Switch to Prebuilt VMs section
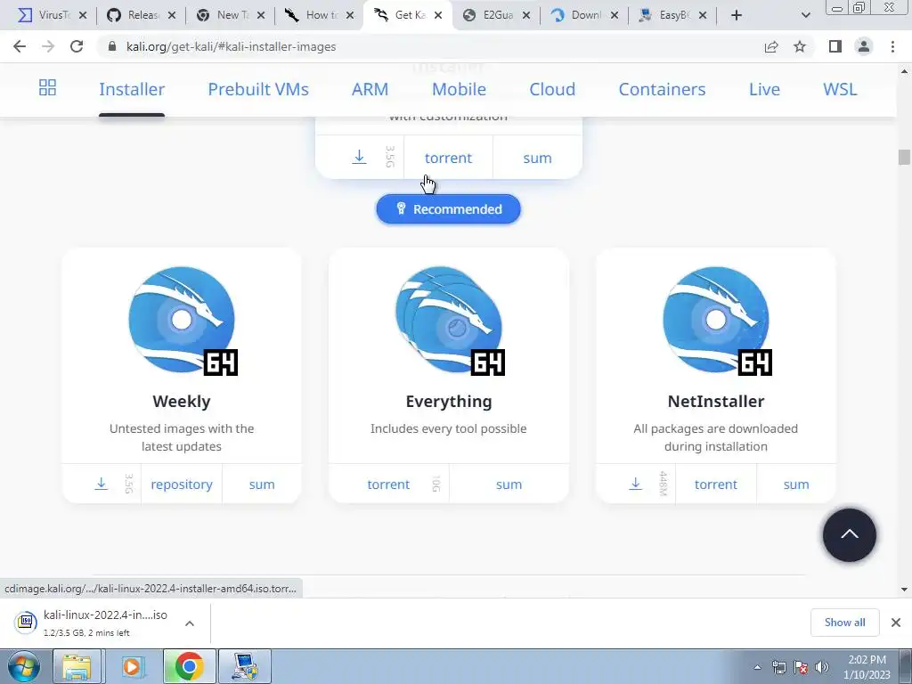Image resolution: width=912 pixels, height=684 pixels. coord(258,89)
